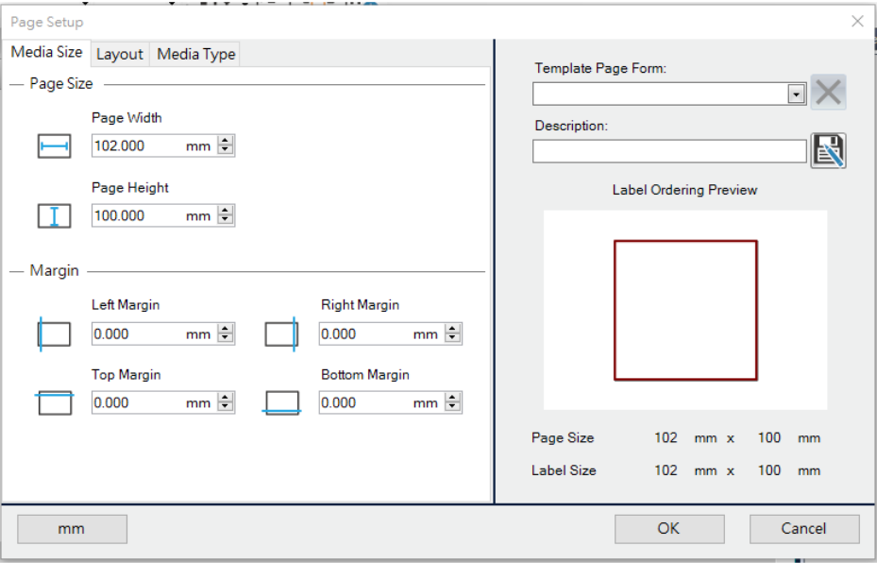This screenshot has width=877, height=563.
Task: Close the Page Setup dialog
Action: [x=857, y=22]
